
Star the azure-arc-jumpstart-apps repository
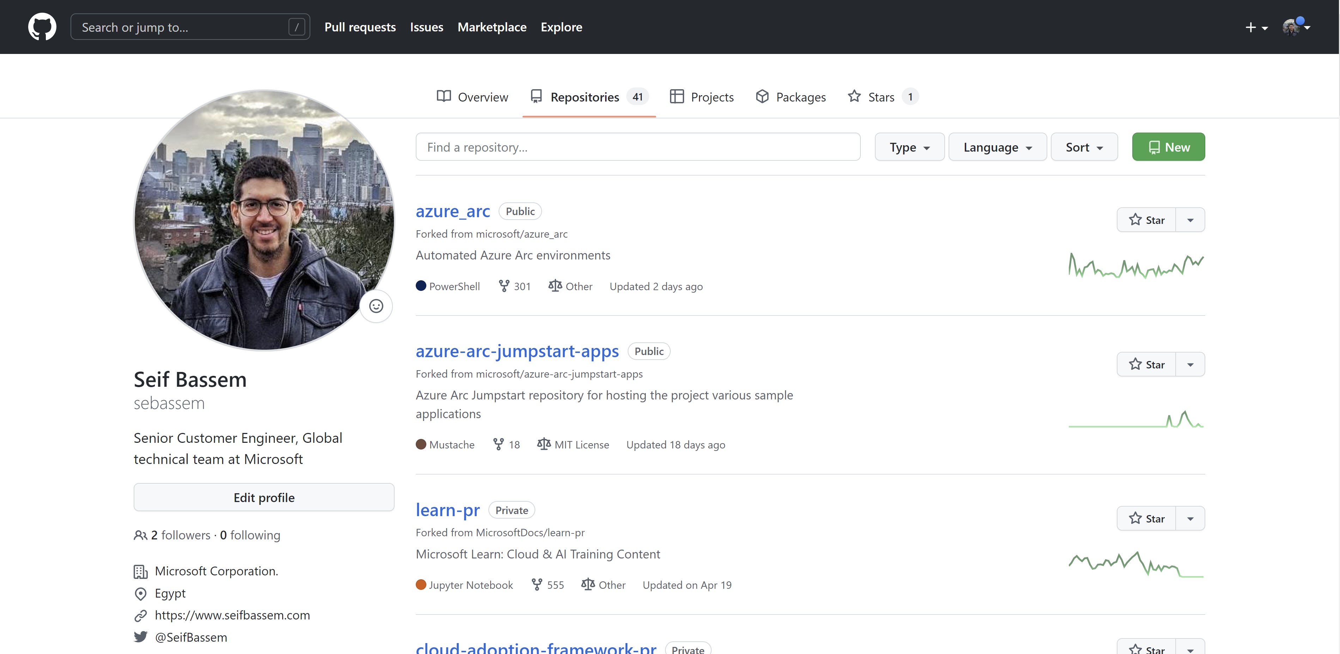coord(1146,364)
